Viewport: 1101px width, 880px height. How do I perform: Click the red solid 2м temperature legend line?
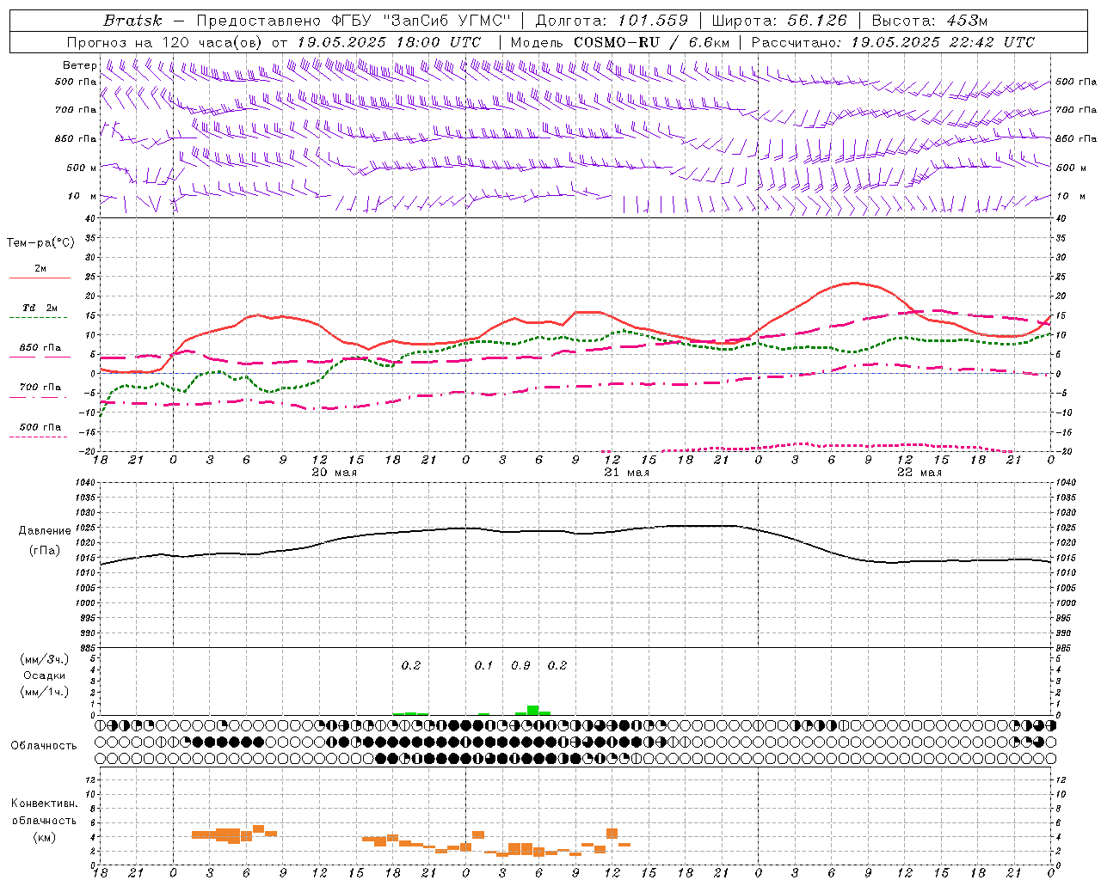point(39,278)
